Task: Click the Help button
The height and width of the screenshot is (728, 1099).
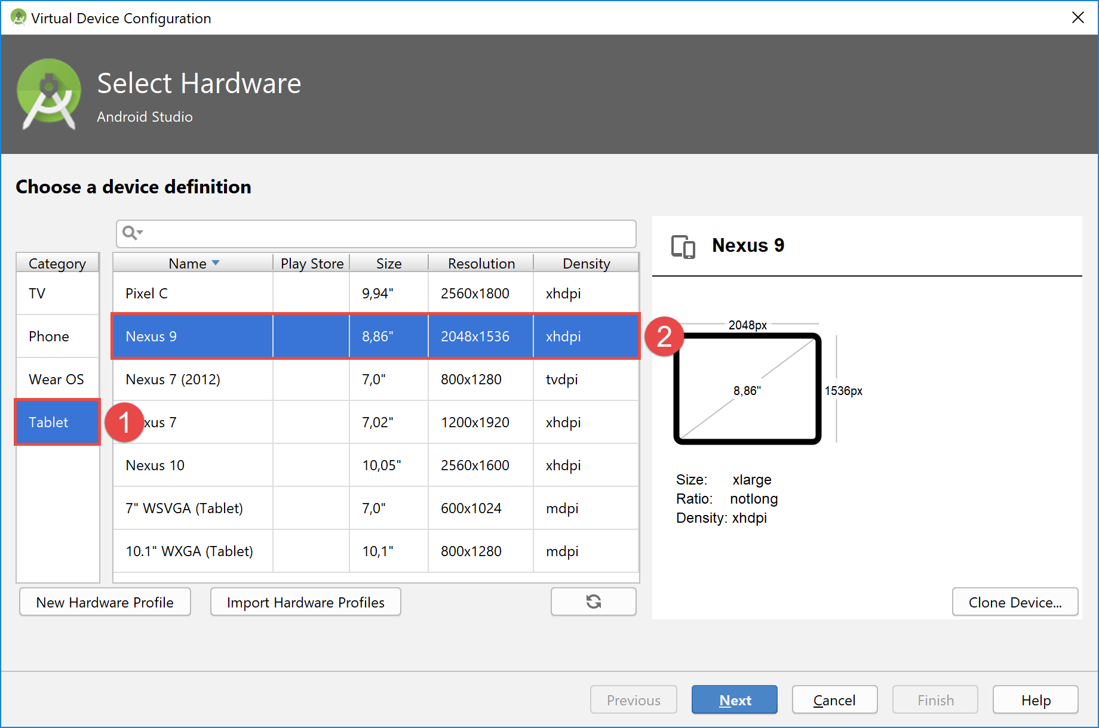Action: 1036,699
